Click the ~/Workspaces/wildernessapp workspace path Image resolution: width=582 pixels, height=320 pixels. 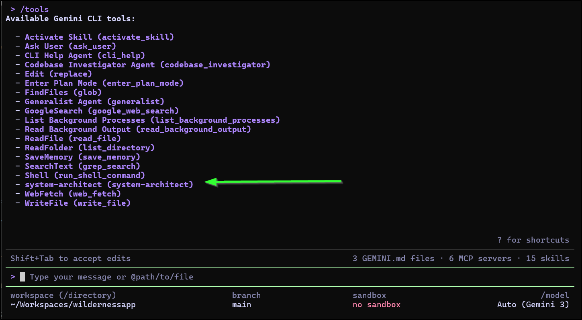(x=73, y=304)
